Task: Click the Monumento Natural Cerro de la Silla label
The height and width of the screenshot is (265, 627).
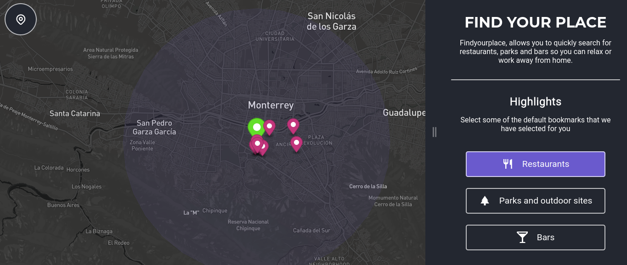Action: [x=393, y=201]
